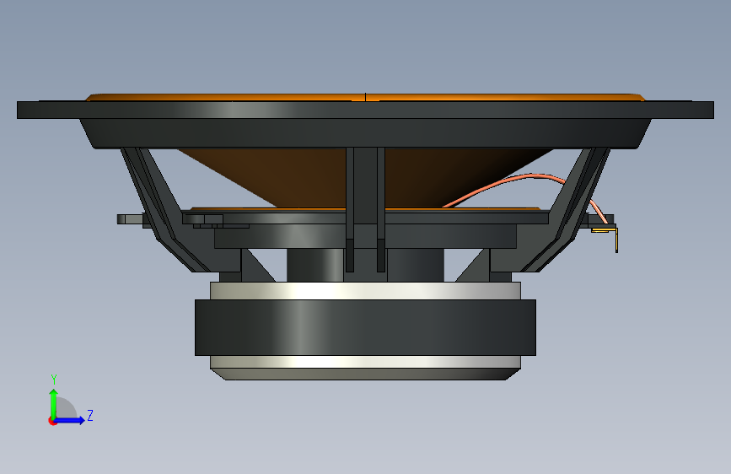Image resolution: width=731 pixels, height=474 pixels.
Task: Select the chamfered silver back plate under the magnet
Action: tap(365, 368)
